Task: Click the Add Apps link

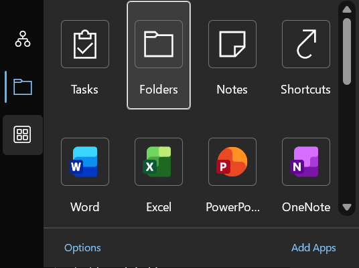Action: 313,248
